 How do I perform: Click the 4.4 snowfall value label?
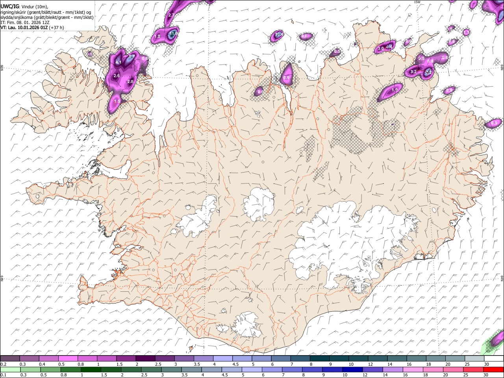(389, 47)
